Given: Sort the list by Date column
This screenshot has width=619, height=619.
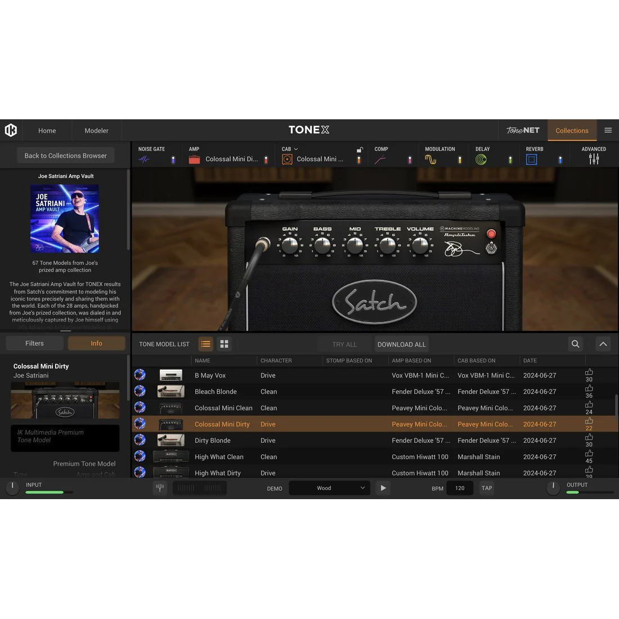Looking at the screenshot, I should click(x=530, y=360).
